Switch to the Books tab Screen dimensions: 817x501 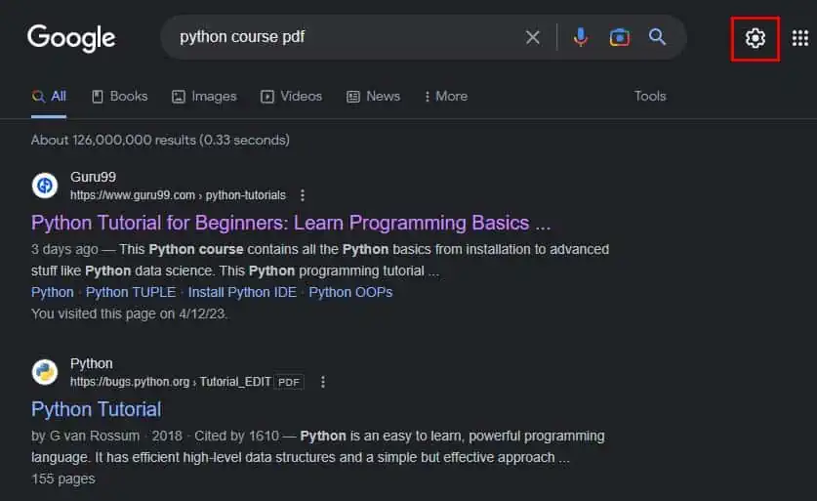(x=120, y=97)
